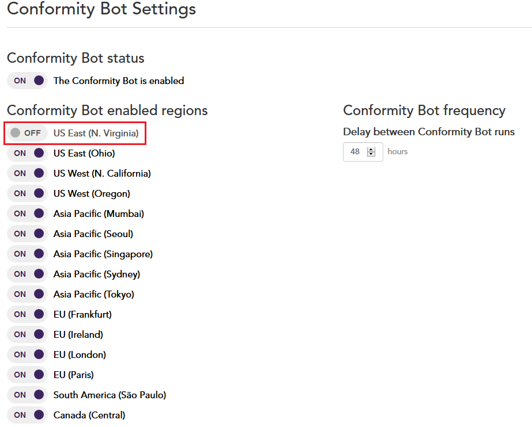
Task: Switch off US West (Oregon) region
Action: tap(27, 193)
